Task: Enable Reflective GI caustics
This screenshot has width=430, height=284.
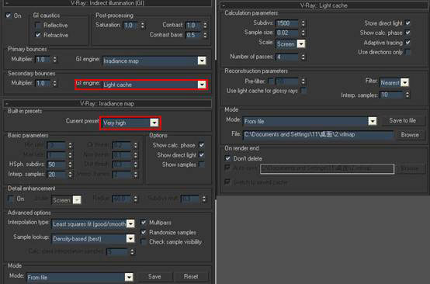Action: [38, 26]
